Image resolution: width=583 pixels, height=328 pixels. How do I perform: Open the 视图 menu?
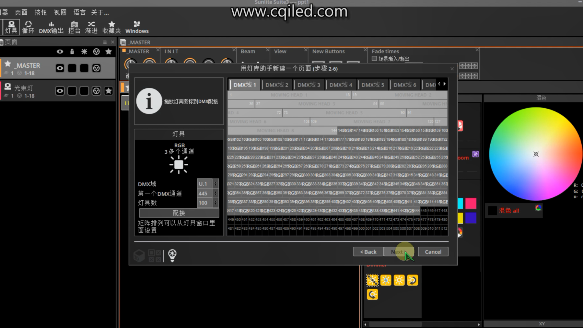pyautogui.click(x=60, y=12)
